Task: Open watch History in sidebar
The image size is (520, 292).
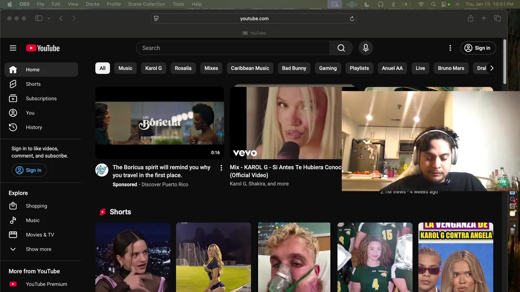Action: (x=41, y=127)
